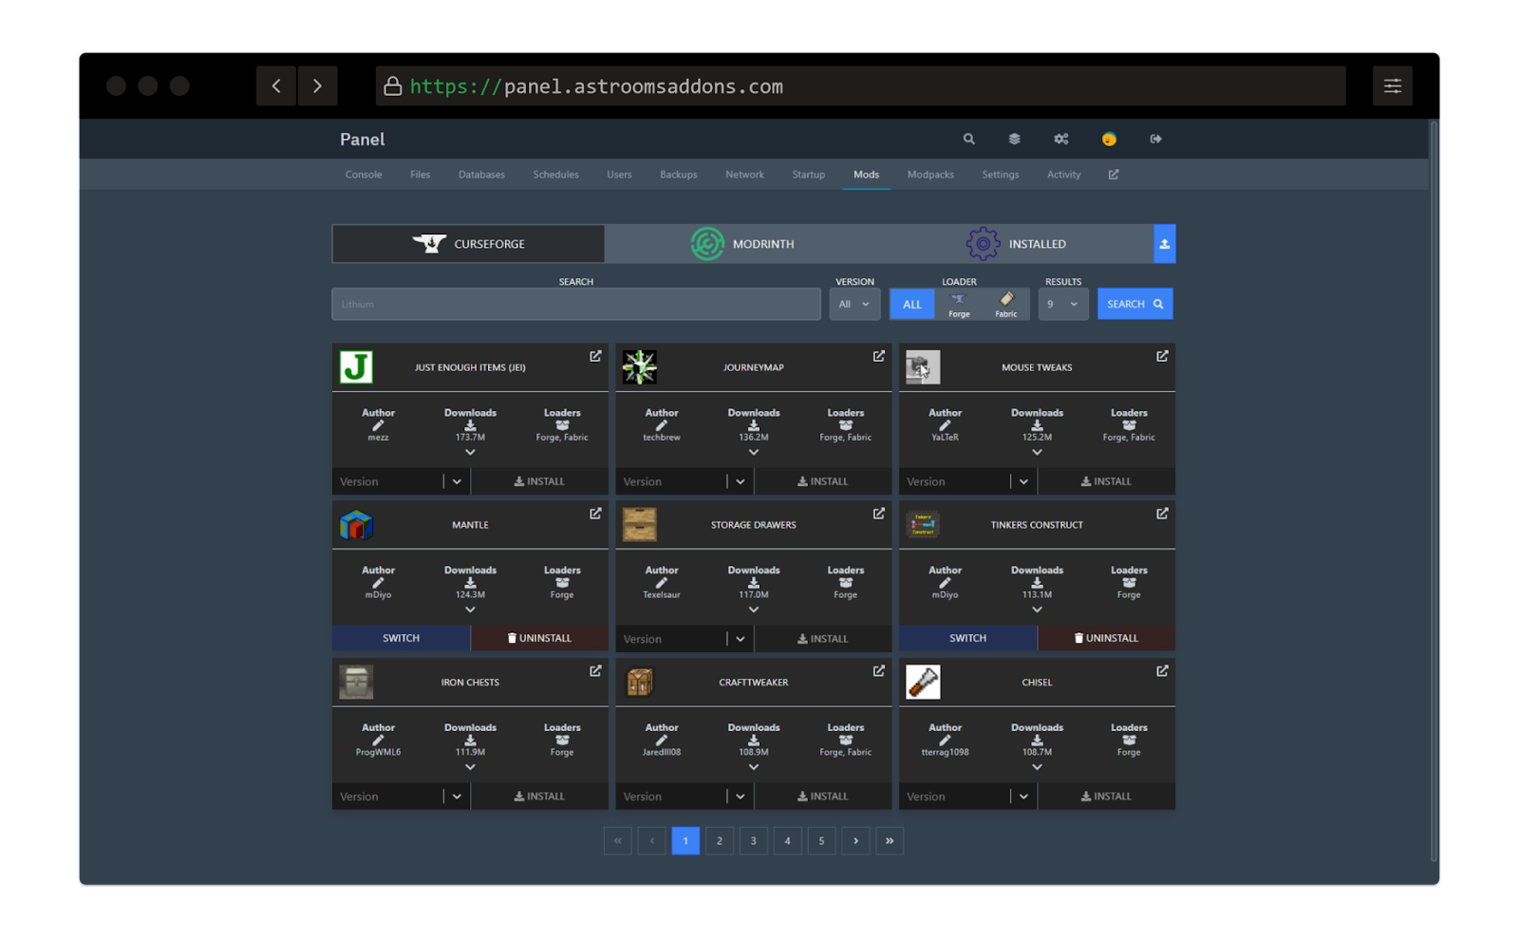Install the CraftTweaker mod
The height and width of the screenshot is (938, 1519).
tap(823, 797)
